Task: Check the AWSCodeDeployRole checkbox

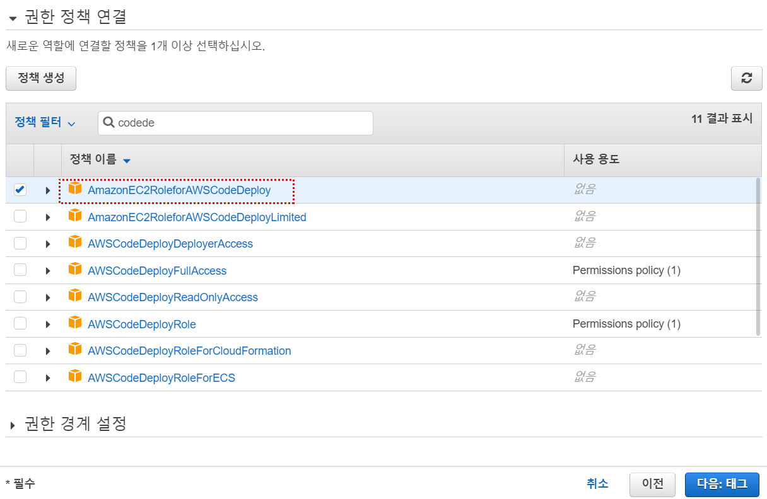Action: [20, 323]
